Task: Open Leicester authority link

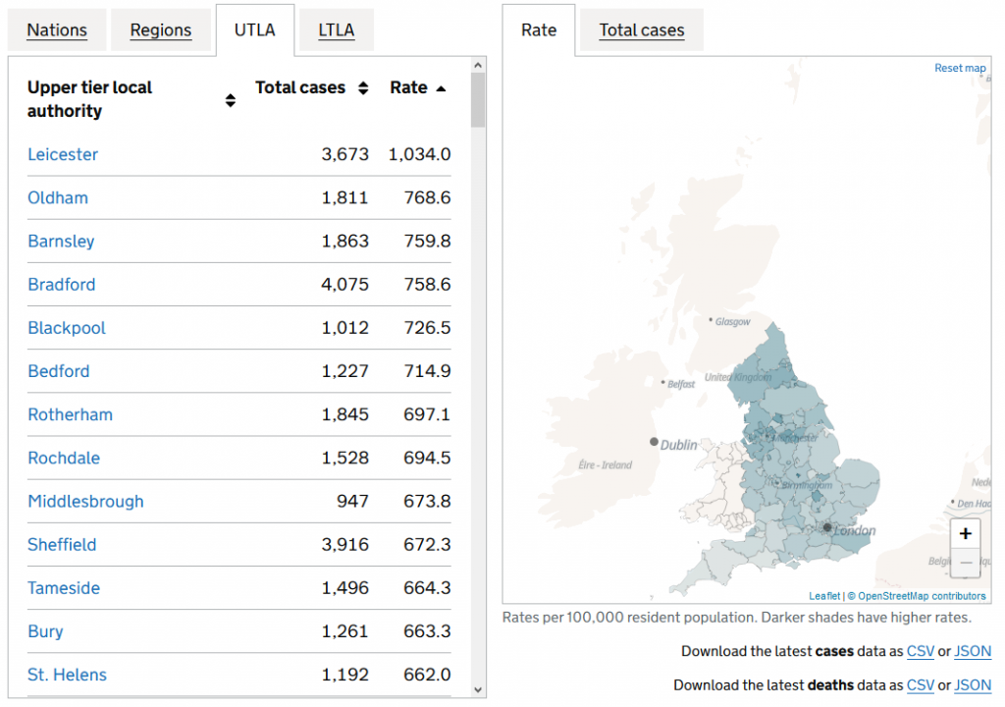Action: coord(63,154)
